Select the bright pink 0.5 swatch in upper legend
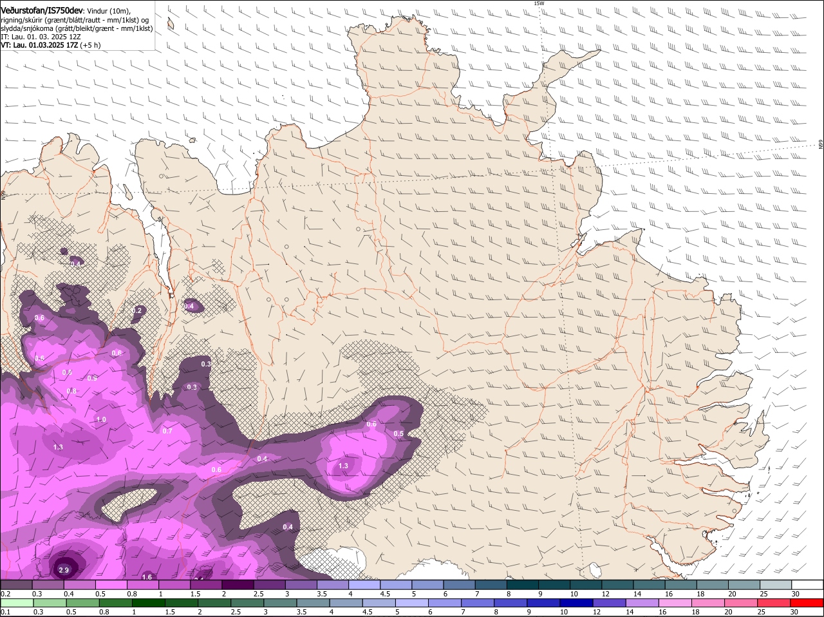This screenshot has height=617, width=824. [x=111, y=584]
